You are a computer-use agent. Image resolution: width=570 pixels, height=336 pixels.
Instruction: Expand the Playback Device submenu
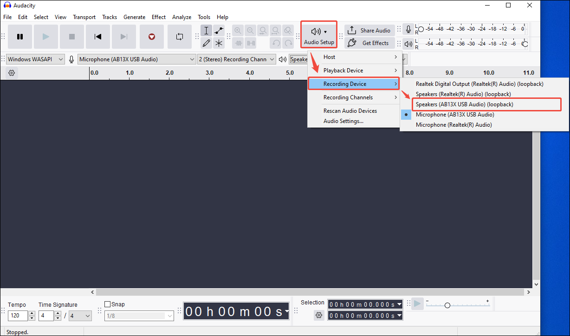click(355, 71)
